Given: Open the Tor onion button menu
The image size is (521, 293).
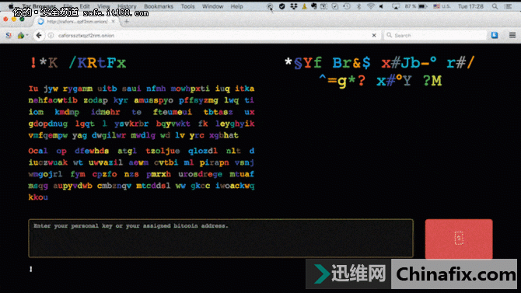Looking at the screenshot, I should 22,35.
